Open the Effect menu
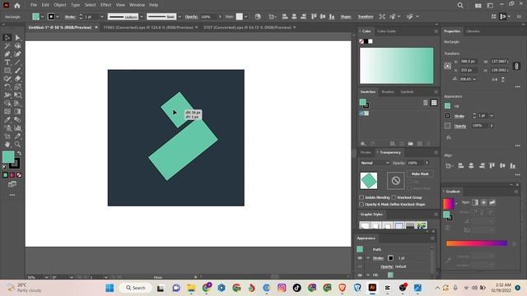The width and height of the screenshot is (527, 296). click(x=106, y=5)
